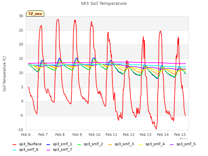
Task: Click the magenta sp3_smT_7 legend marker
Action: 48,150
